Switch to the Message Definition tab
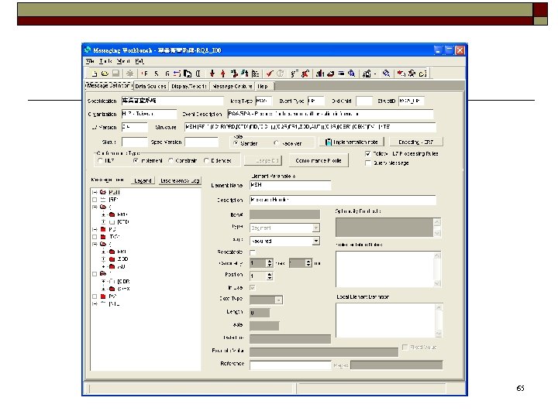 point(108,86)
